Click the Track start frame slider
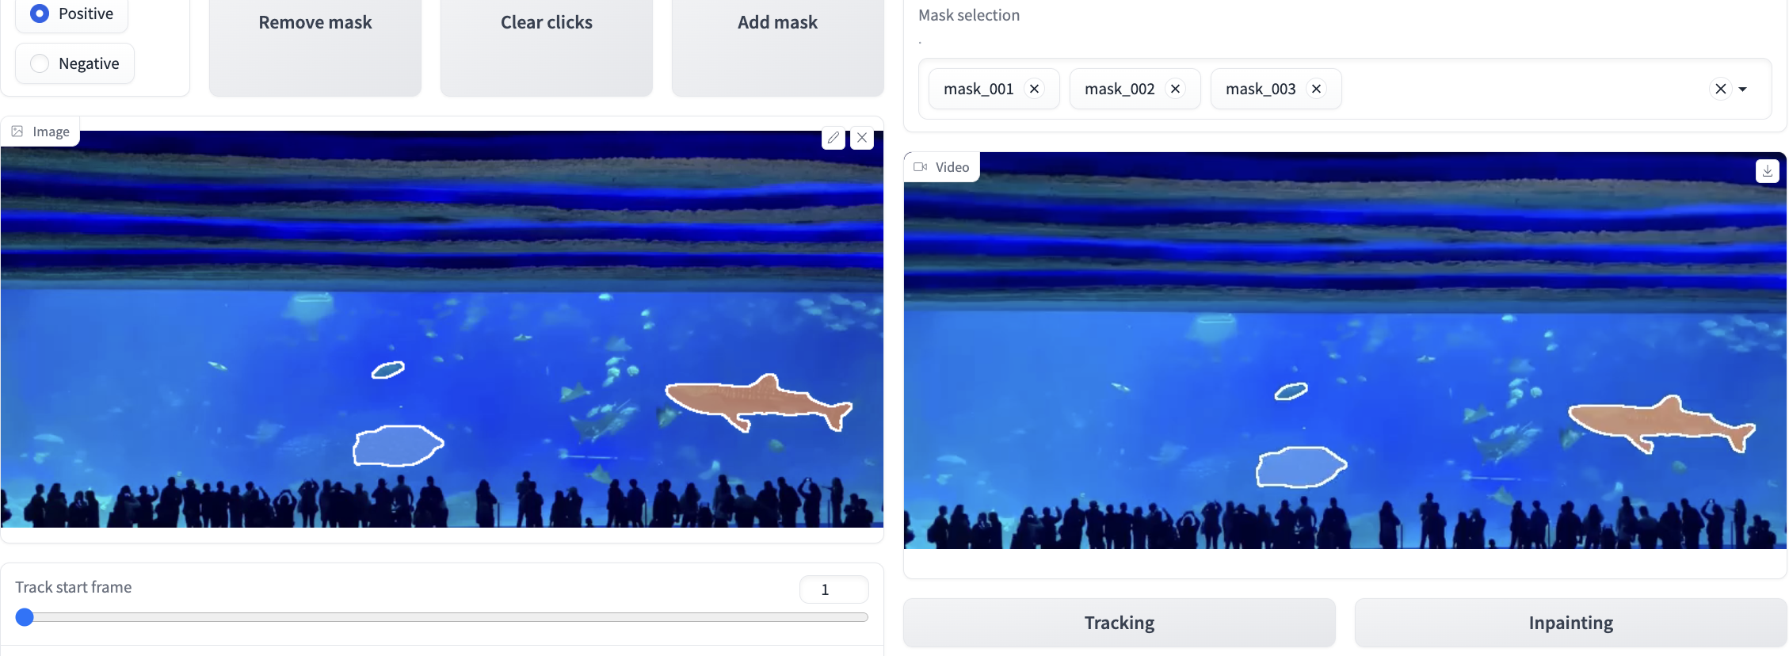 [x=444, y=617]
